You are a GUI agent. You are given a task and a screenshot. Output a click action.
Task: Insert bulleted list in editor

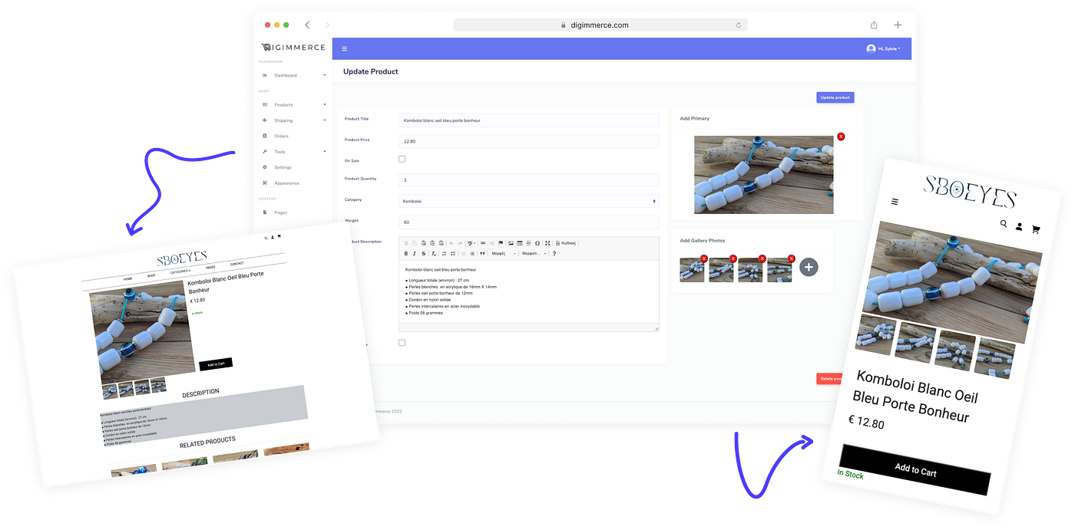pyautogui.click(x=453, y=254)
